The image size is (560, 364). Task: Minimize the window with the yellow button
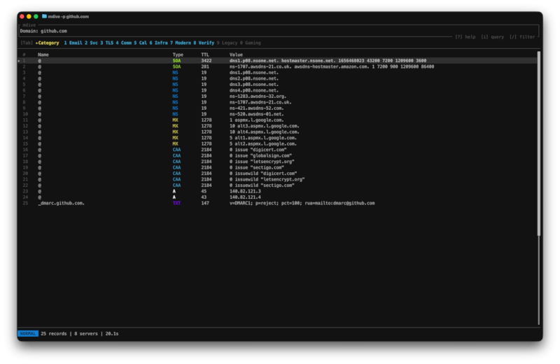click(29, 16)
